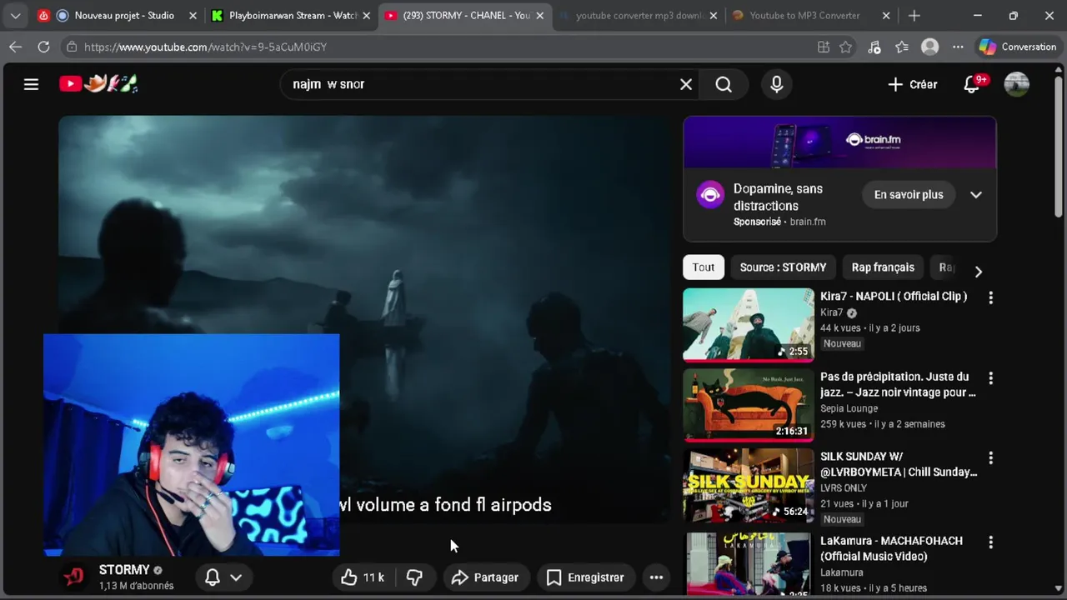1067x600 pixels.
Task: Click the streamer webcam overlay
Action: (x=192, y=445)
